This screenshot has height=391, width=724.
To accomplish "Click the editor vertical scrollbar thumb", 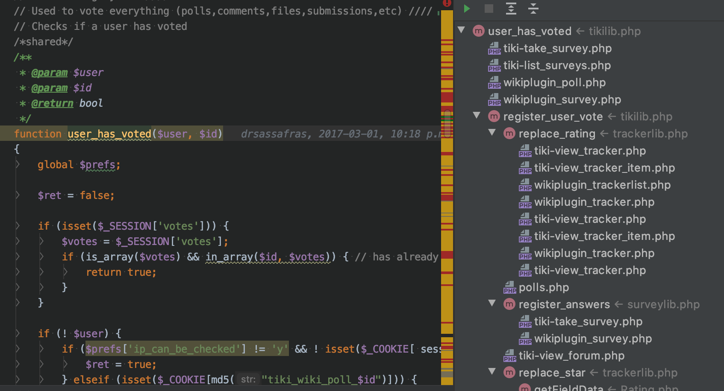I will (x=447, y=124).
